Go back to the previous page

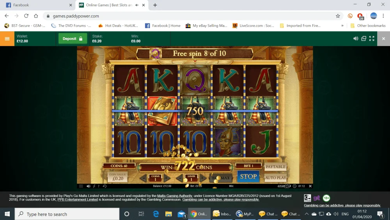[7, 16]
